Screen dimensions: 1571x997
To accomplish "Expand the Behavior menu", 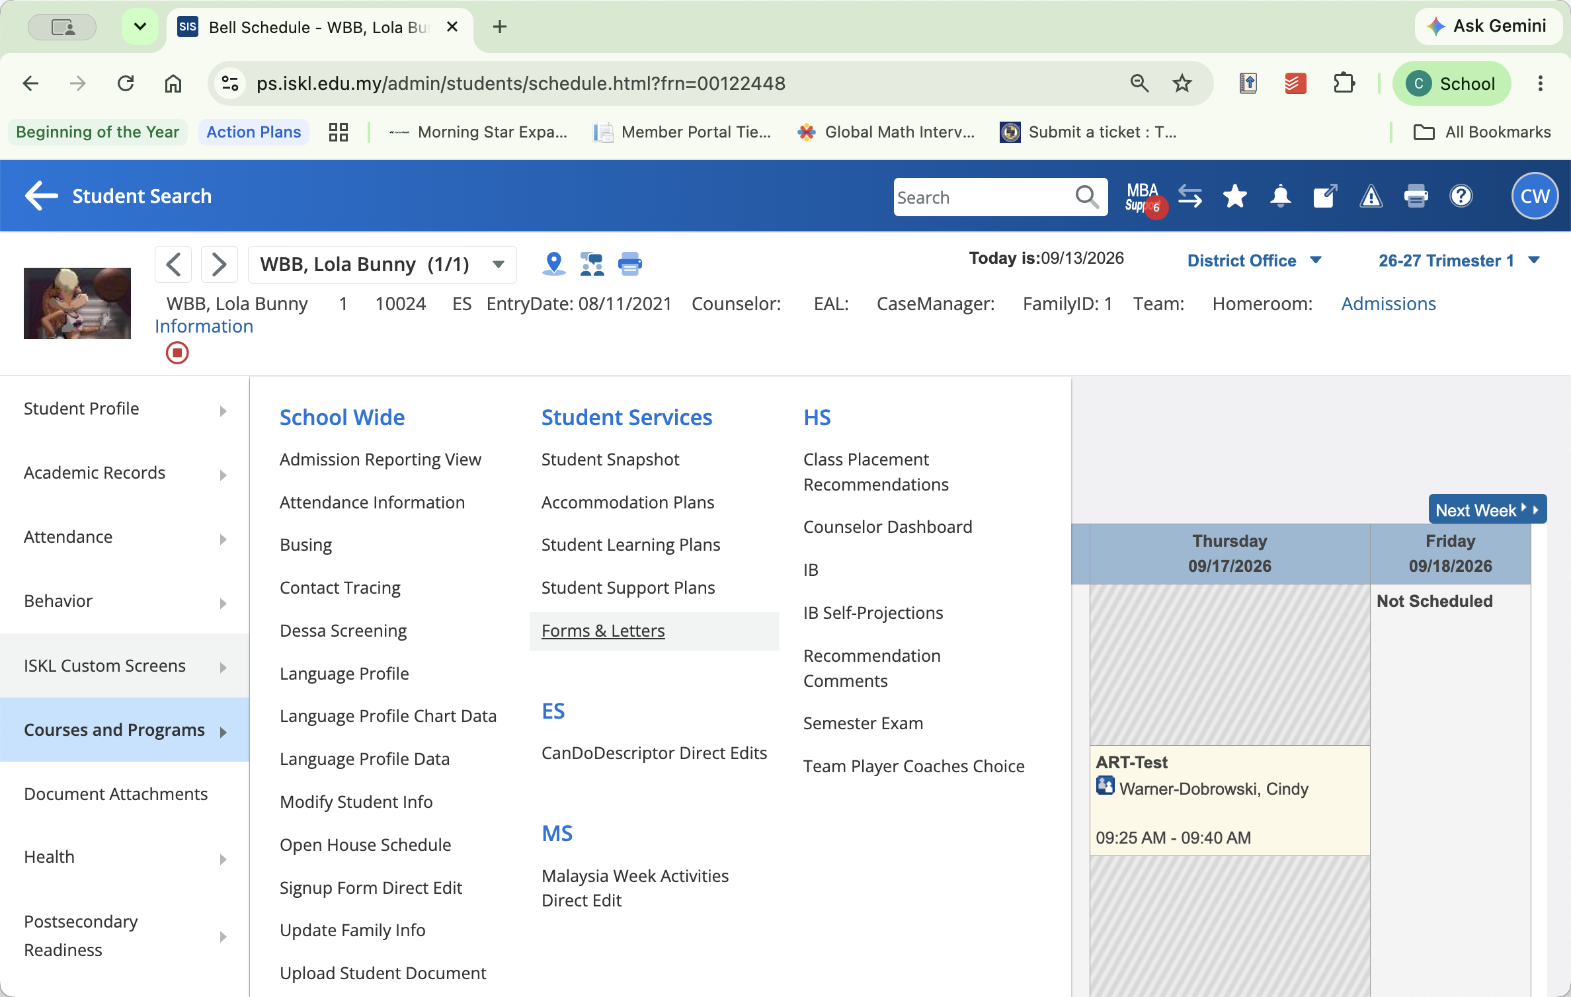I will click(x=124, y=602).
